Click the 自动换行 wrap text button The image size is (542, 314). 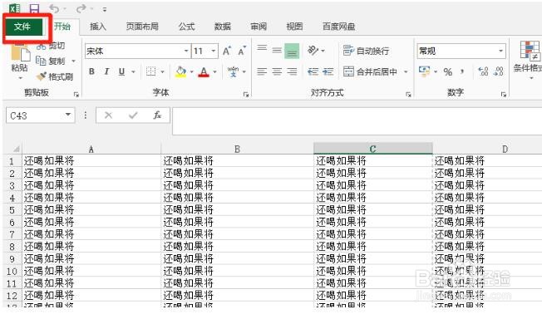[x=366, y=51]
